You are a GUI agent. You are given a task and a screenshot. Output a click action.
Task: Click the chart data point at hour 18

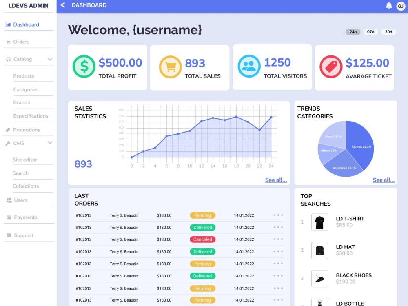[236, 117]
